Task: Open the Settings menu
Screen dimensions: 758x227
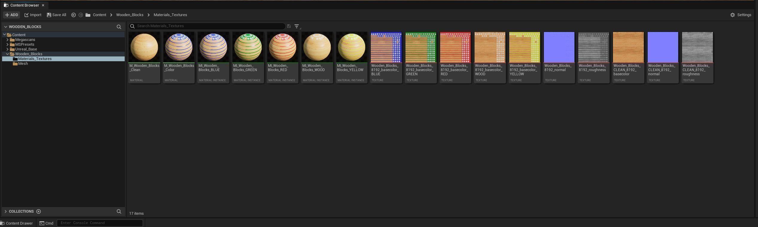Action: pos(741,15)
